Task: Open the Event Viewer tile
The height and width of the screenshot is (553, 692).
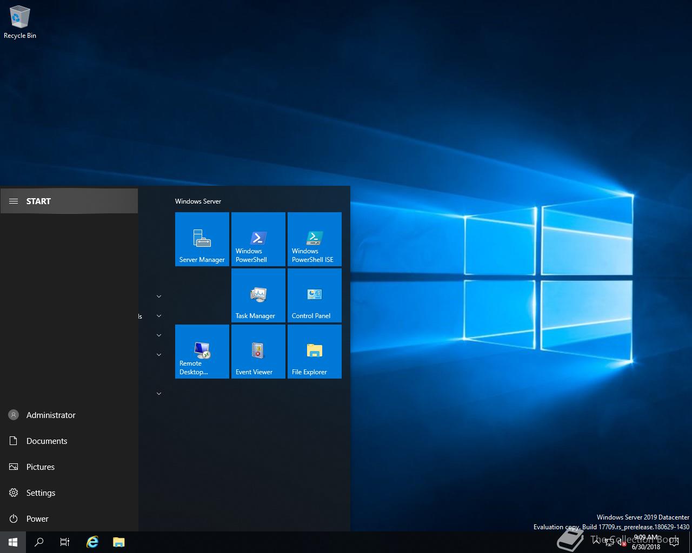Action: (258, 352)
